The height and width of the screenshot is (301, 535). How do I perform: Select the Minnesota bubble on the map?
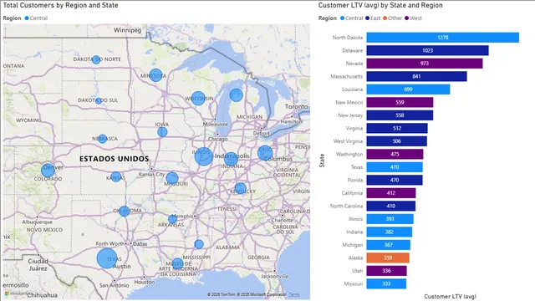pos(156,75)
